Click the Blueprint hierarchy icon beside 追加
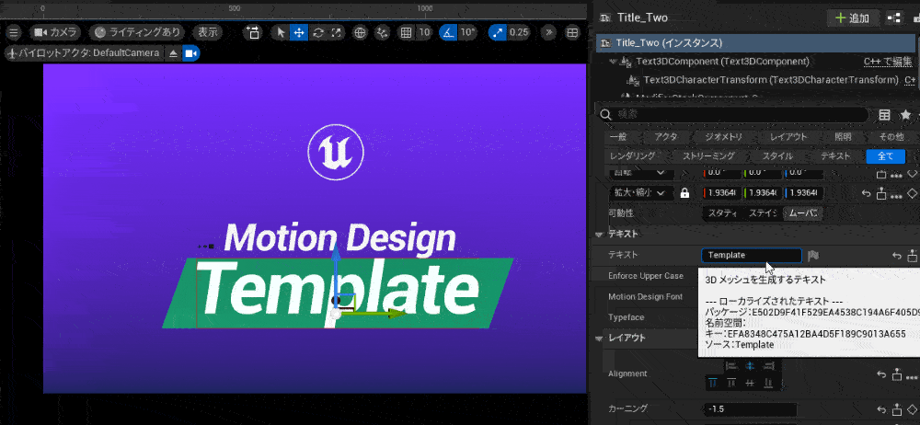 894,17
